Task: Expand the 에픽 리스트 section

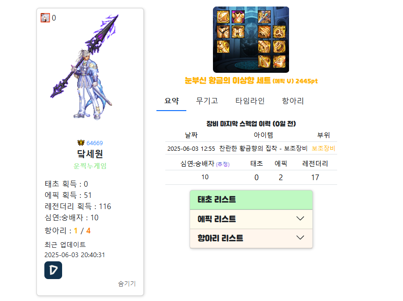Action: pyautogui.click(x=251, y=219)
